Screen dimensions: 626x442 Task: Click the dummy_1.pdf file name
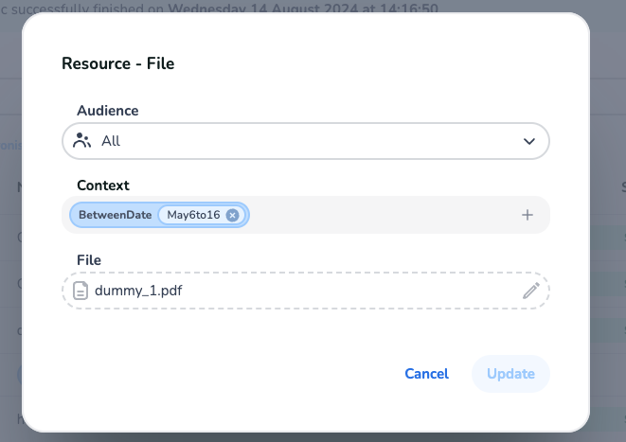pyautogui.click(x=138, y=291)
